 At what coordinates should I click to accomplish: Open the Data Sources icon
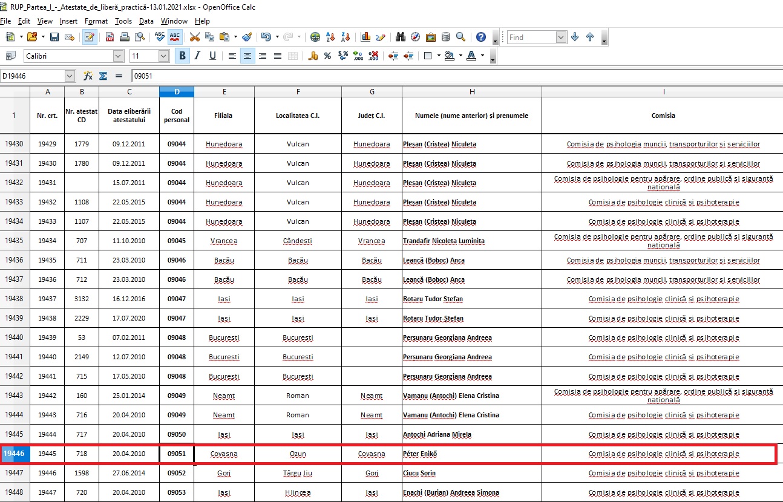pos(445,37)
